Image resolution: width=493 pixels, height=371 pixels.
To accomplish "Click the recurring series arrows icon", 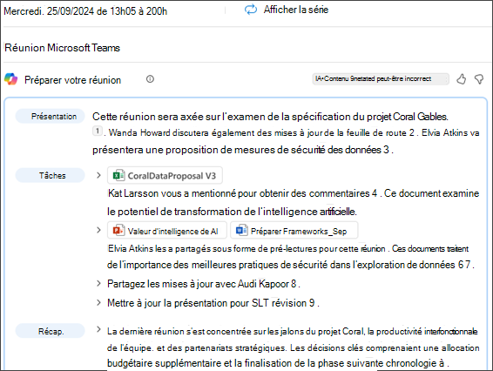I will click(251, 10).
